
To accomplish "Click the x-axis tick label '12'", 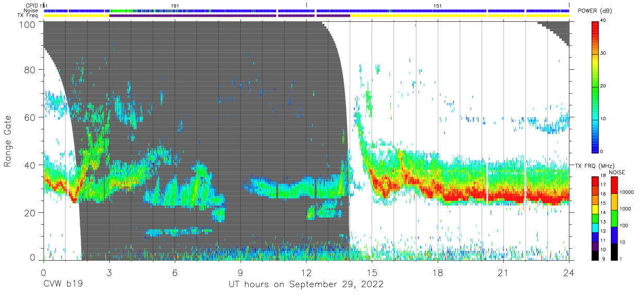I will point(306,273).
